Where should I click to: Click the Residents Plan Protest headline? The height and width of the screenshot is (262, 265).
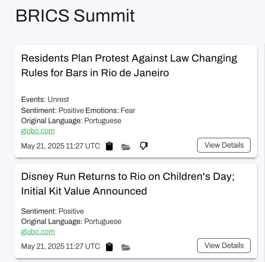pyautogui.click(x=129, y=65)
